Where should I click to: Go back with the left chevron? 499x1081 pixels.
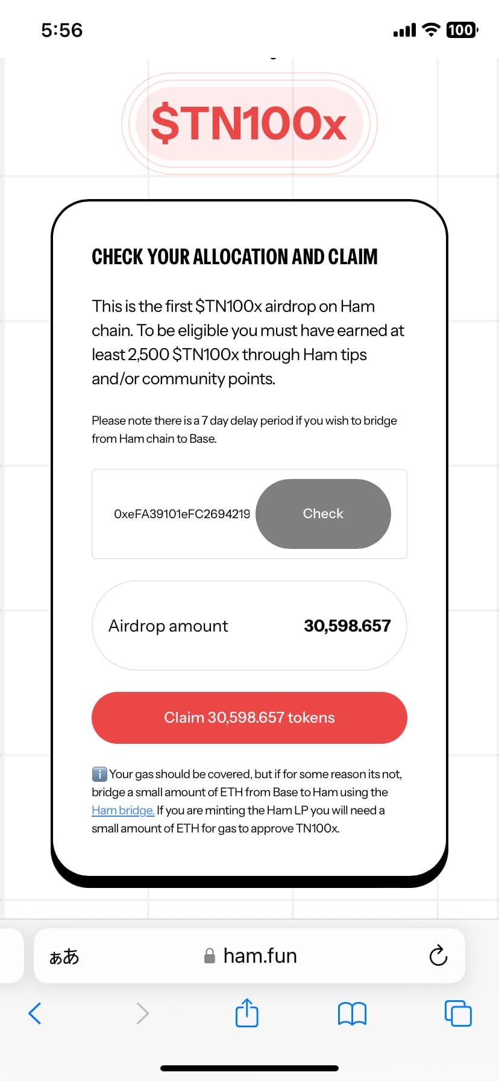(35, 1013)
